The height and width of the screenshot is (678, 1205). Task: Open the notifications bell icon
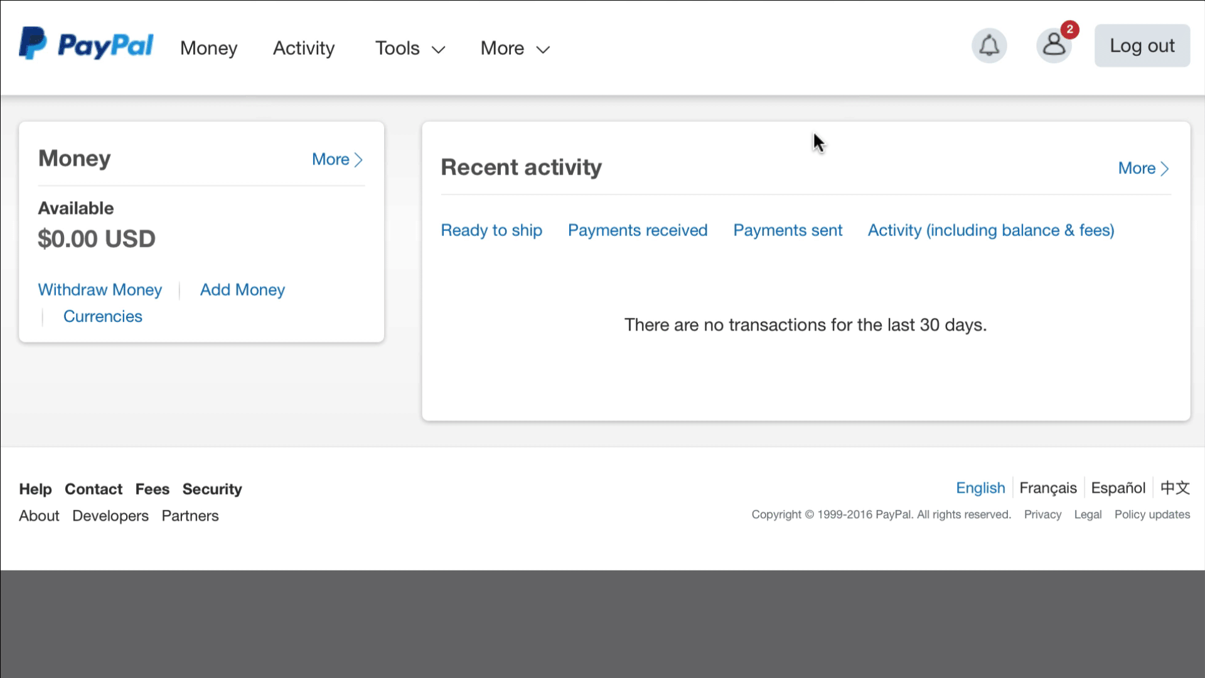[989, 46]
